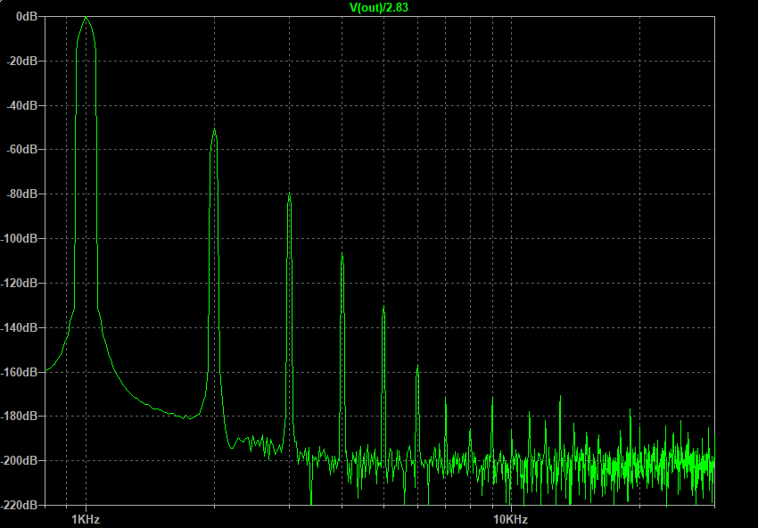Click the -100dB axis label
The image size is (758, 528).
click(x=20, y=238)
